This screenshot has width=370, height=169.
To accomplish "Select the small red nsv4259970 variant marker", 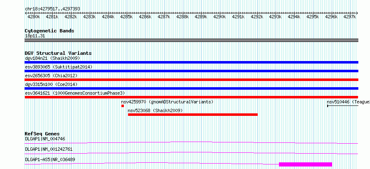I will coord(123,106).
